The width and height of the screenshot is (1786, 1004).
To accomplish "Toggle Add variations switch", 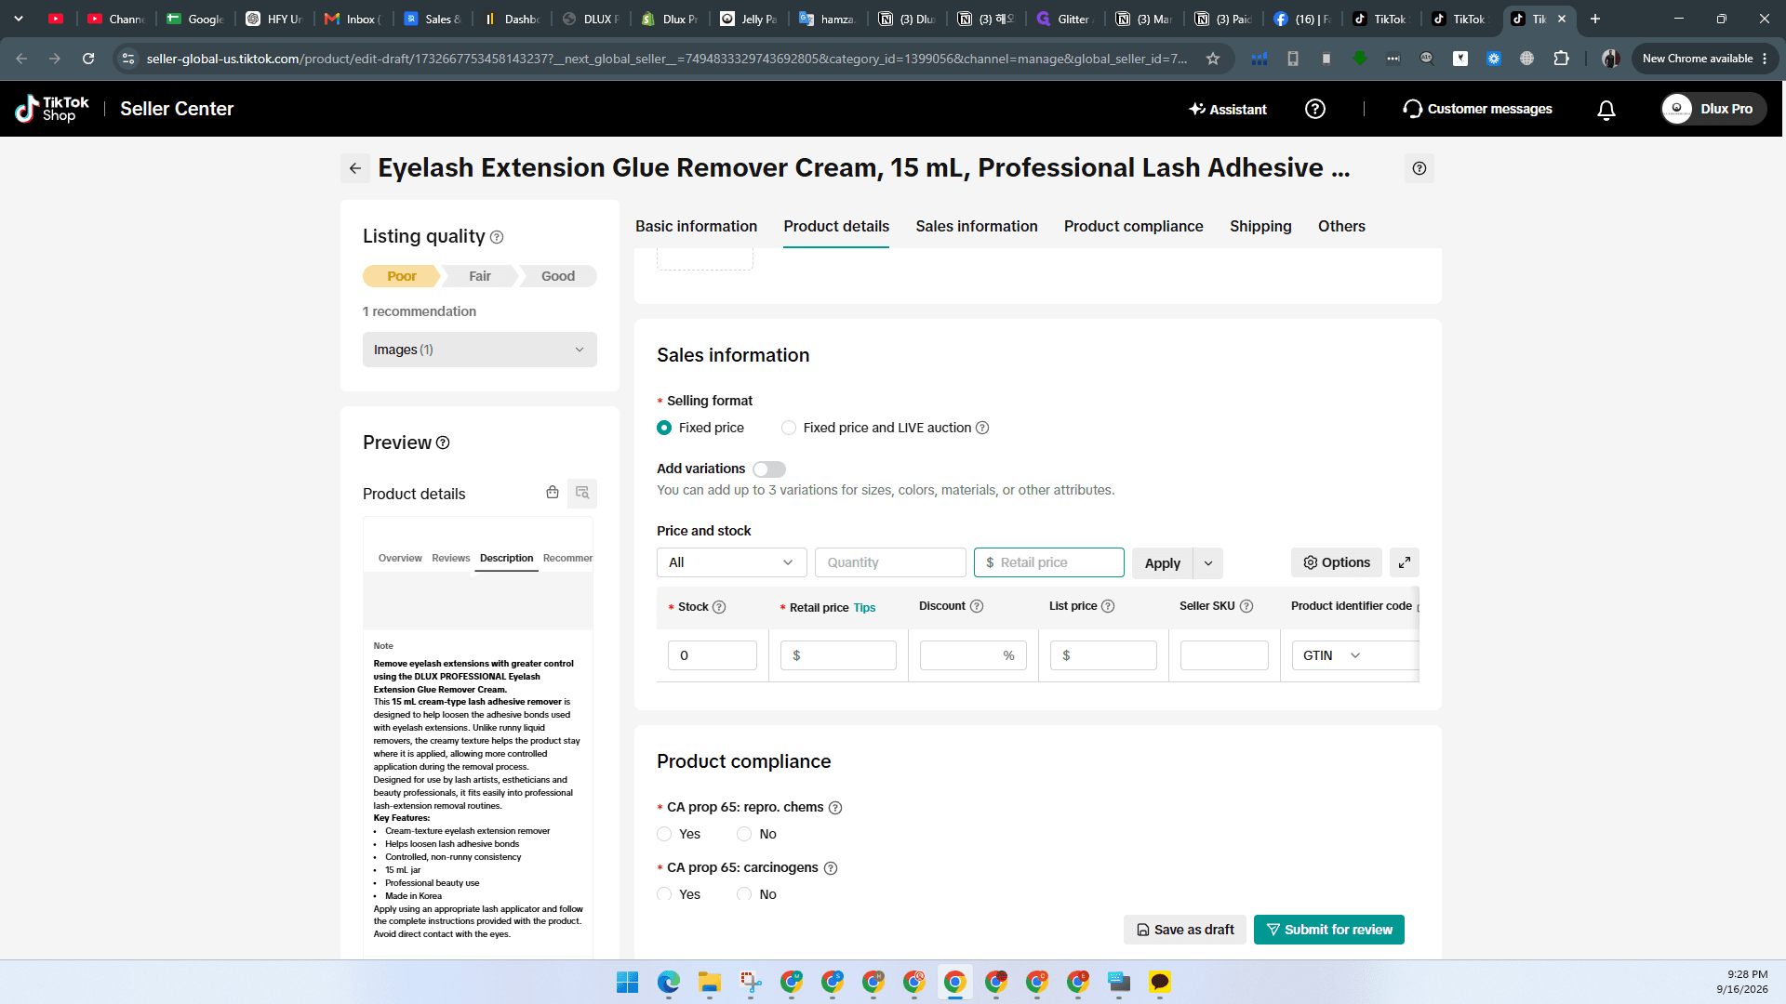I will (x=769, y=469).
